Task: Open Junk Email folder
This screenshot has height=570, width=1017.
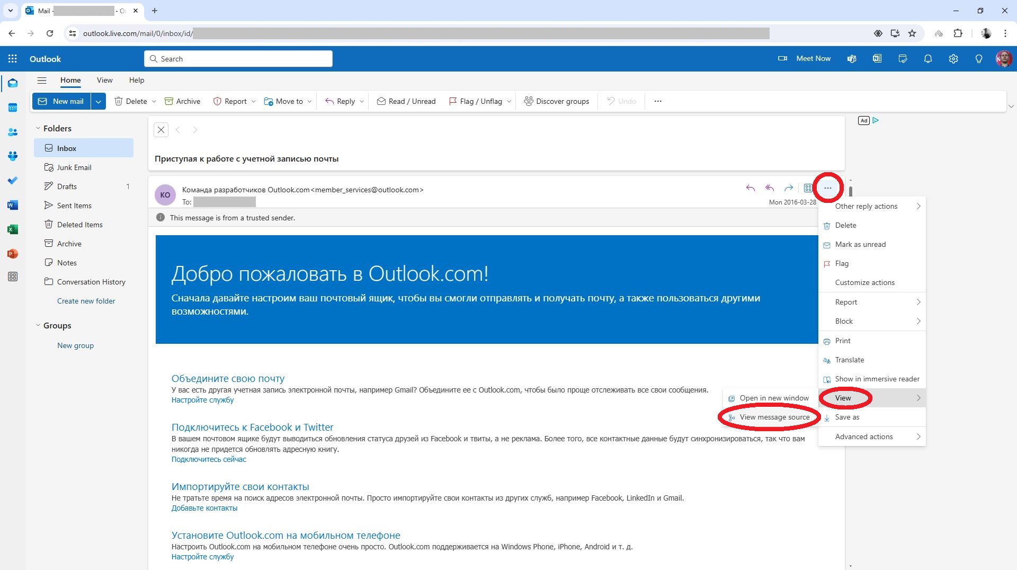Action: pos(84,167)
